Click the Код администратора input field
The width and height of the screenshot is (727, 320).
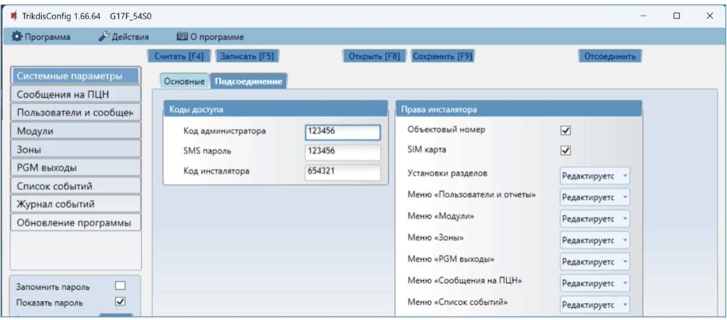point(343,132)
